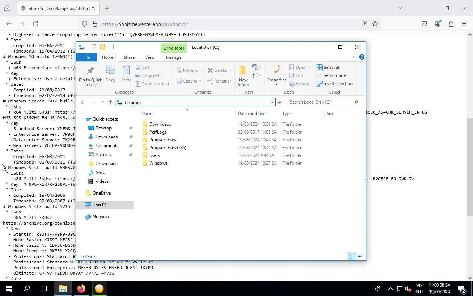Viewport: 473px width, 296px height.
Task: Open Customize Quick Access Toolbar dropdown
Action: pos(109,47)
